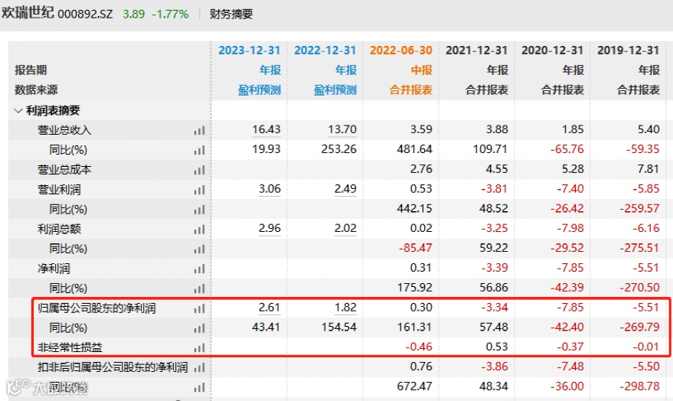
Task: Collapse the 利润表摘要 section
Action: (18, 111)
